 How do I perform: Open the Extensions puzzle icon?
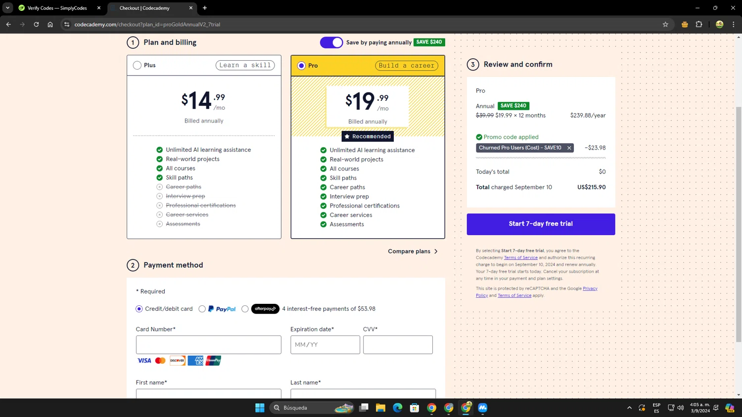(x=699, y=24)
